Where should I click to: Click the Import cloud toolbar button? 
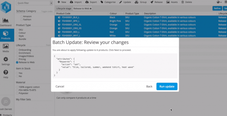(76, 2)
